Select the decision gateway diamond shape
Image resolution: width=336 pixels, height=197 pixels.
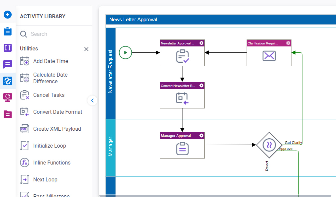tap(269, 145)
